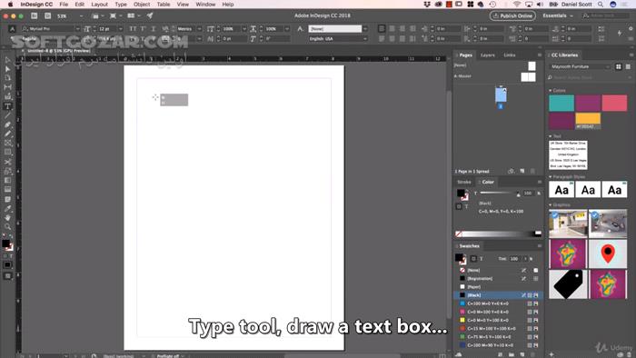This screenshot has width=636, height=358.
Task: Select the [Registration] swatch row
Action: 499,279
